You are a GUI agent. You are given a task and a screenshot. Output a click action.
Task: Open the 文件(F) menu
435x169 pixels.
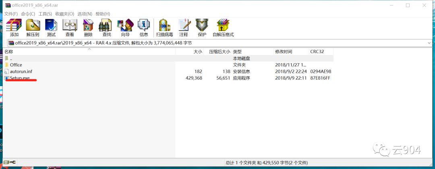[11, 14]
